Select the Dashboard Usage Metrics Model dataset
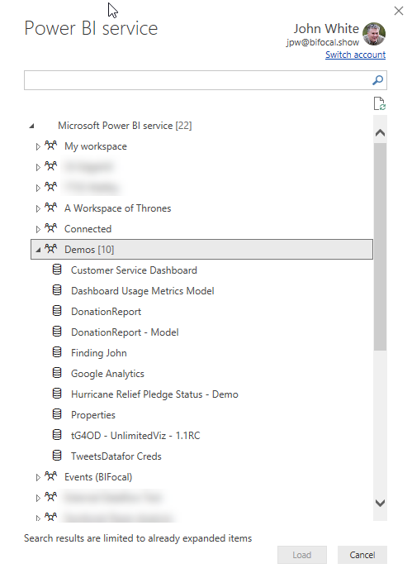Viewport: 412px width, 578px height. tap(143, 291)
